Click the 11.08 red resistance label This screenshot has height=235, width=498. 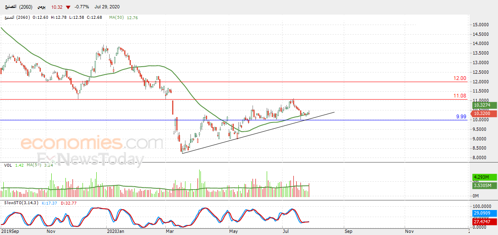(x=460, y=95)
